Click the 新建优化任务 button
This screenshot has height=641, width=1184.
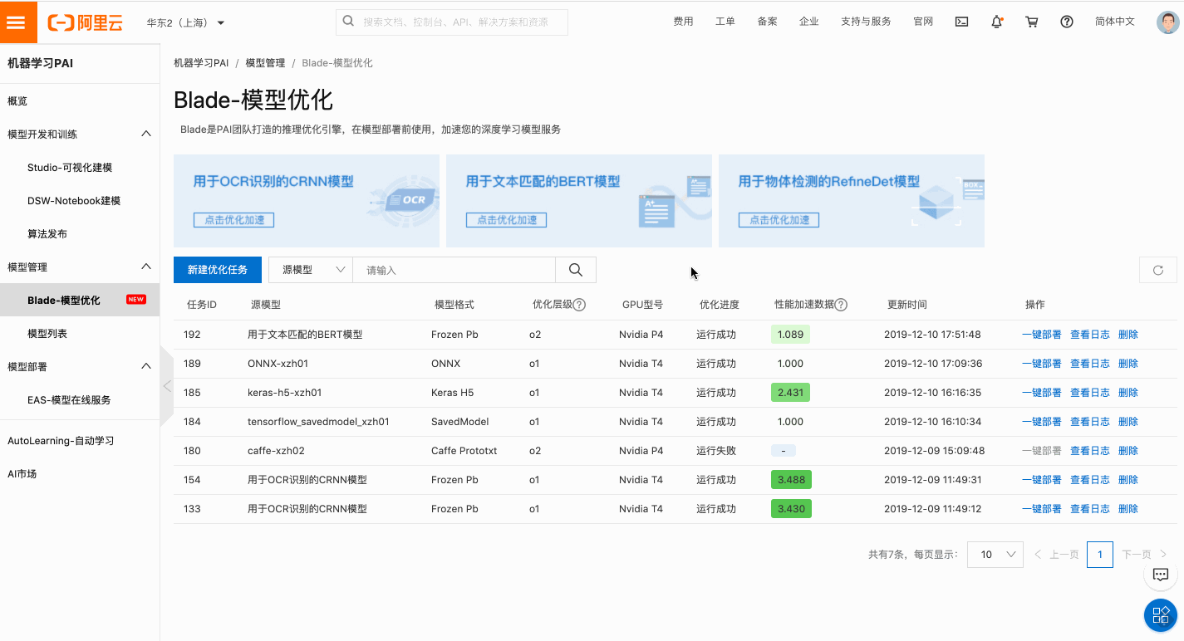coord(218,270)
